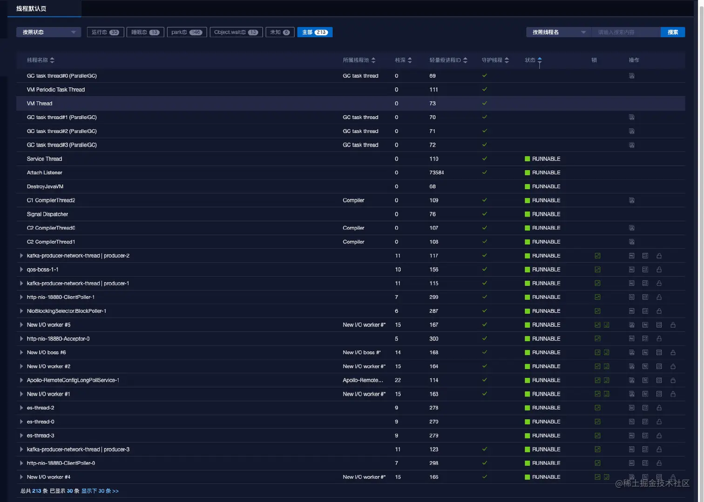The image size is (704, 502).
Task: Click the padlock icon in the qos-boss-1-1 row
Action: pyautogui.click(x=659, y=270)
